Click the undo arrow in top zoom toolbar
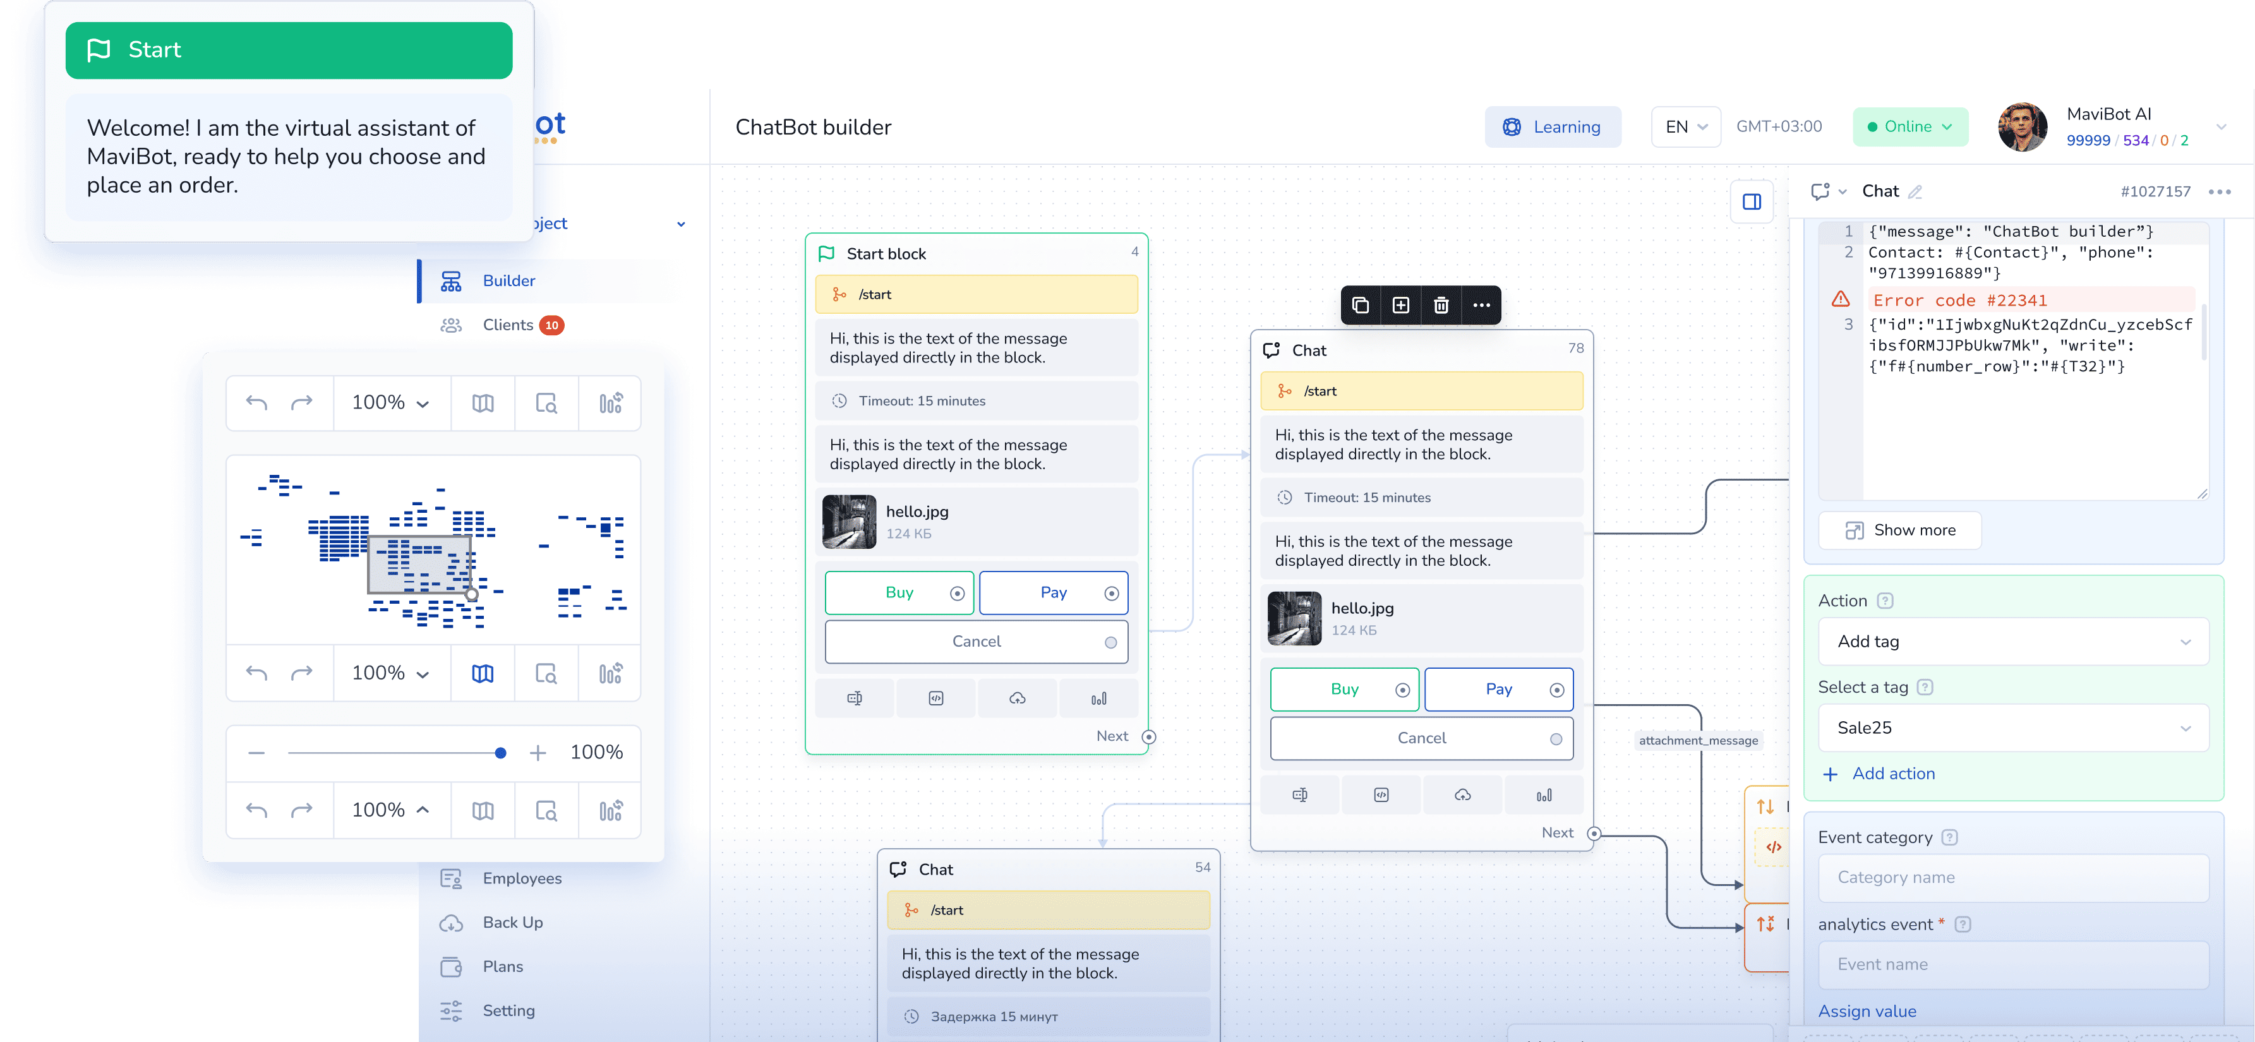2255x1042 pixels. click(x=256, y=404)
